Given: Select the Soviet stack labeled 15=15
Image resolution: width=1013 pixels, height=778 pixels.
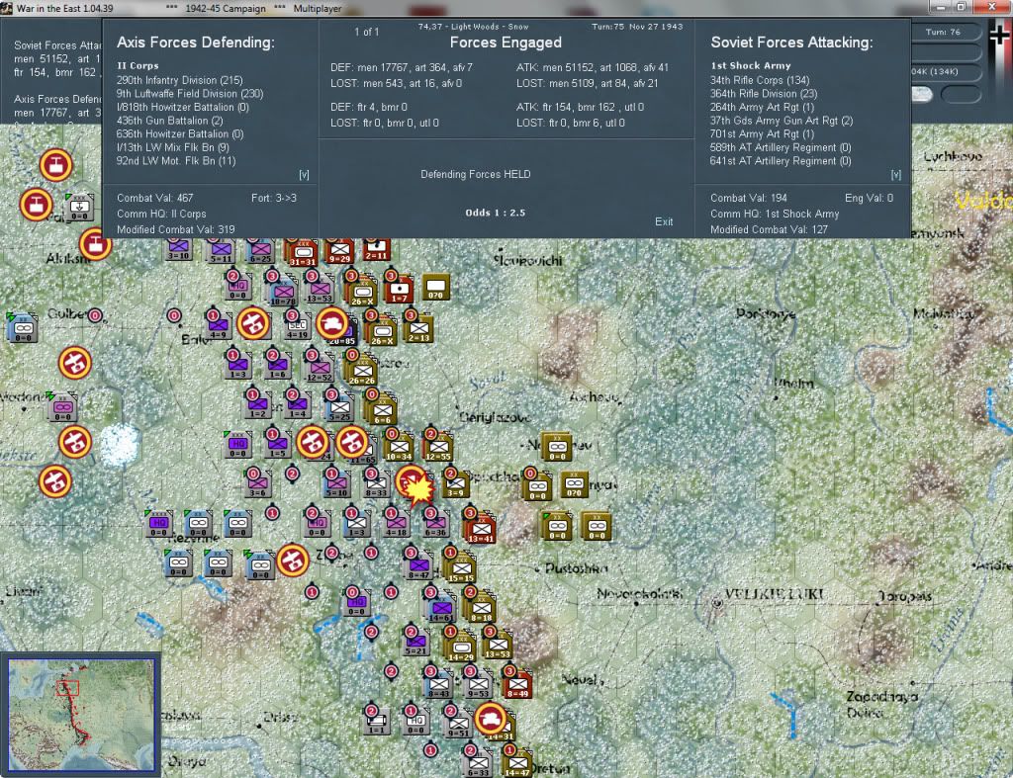Looking at the screenshot, I should point(461,568).
